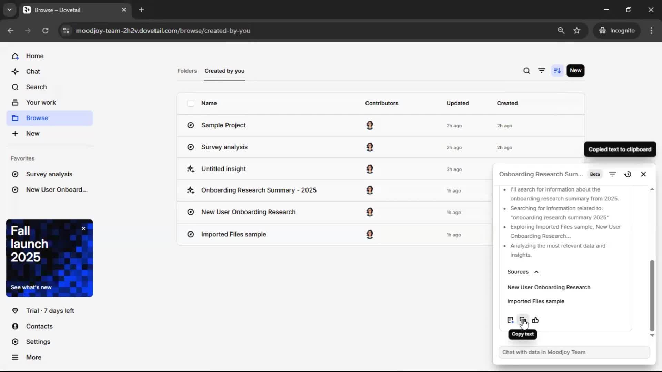Viewport: 662px width, 372px height.
Task: Open chat panel filter icon
Action: click(x=612, y=174)
